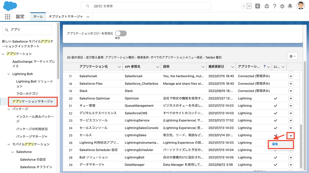Open the オブジェクトマネージャ tab dropdown chevron
Image resolution: width=309 pixels, height=173 pixels.
click(x=88, y=17)
